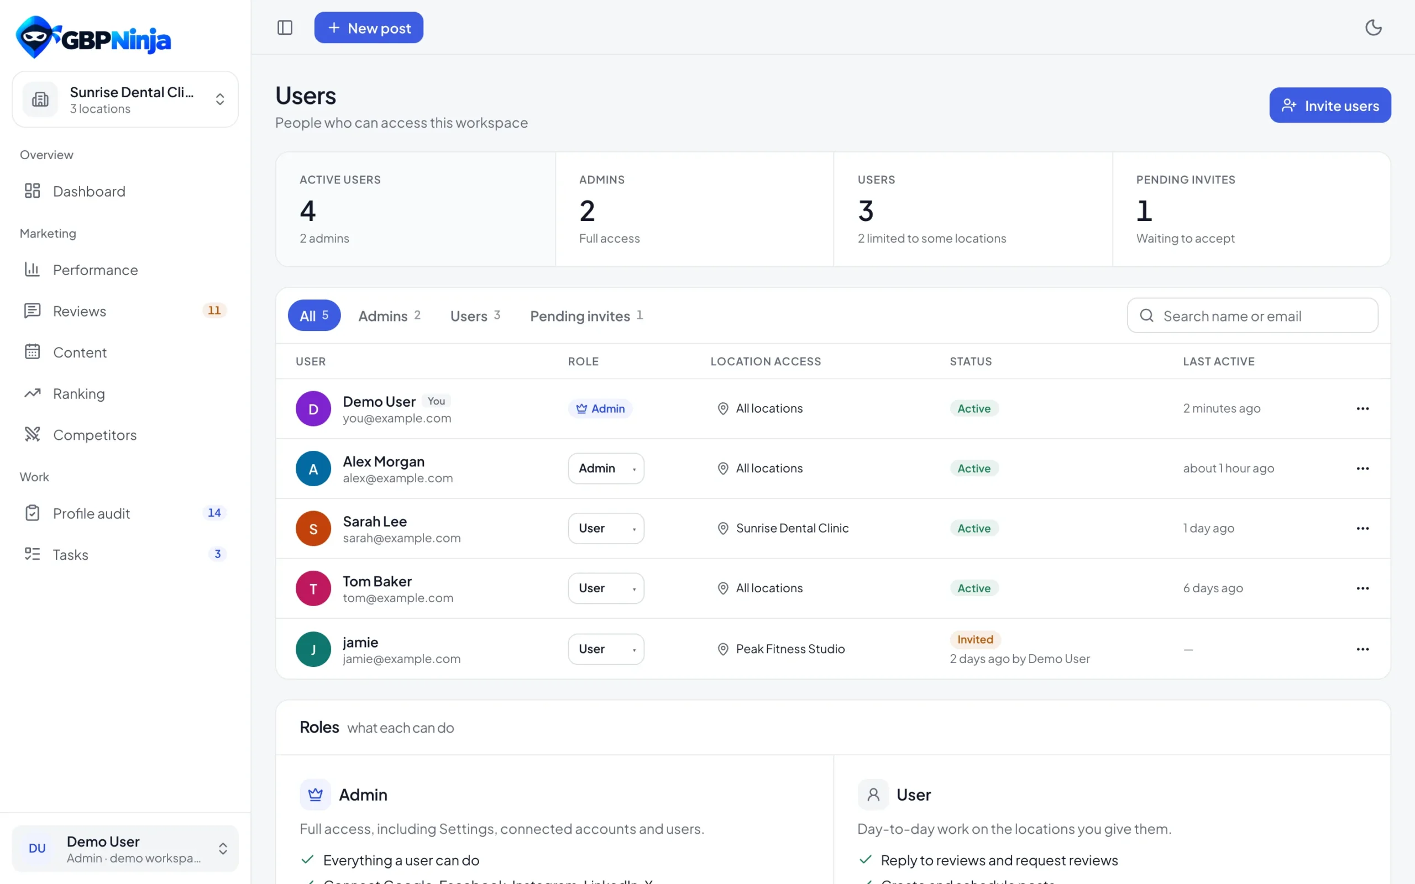This screenshot has height=884, width=1415.
Task: Open actions menu for jamie row
Action: click(x=1362, y=649)
